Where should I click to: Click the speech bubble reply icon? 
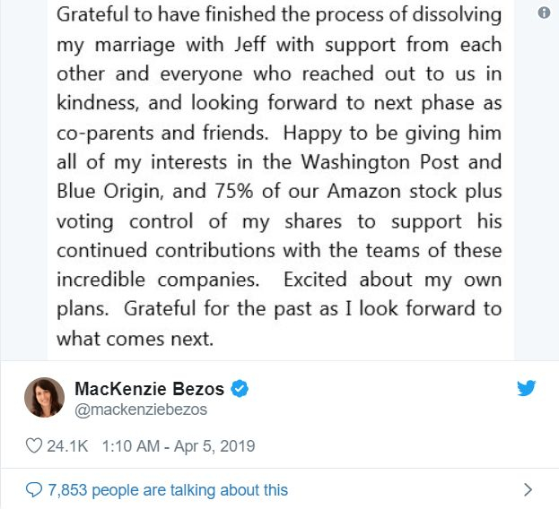[x=34, y=489]
